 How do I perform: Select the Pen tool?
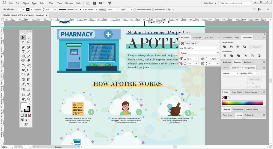pyautogui.click(x=23, y=47)
